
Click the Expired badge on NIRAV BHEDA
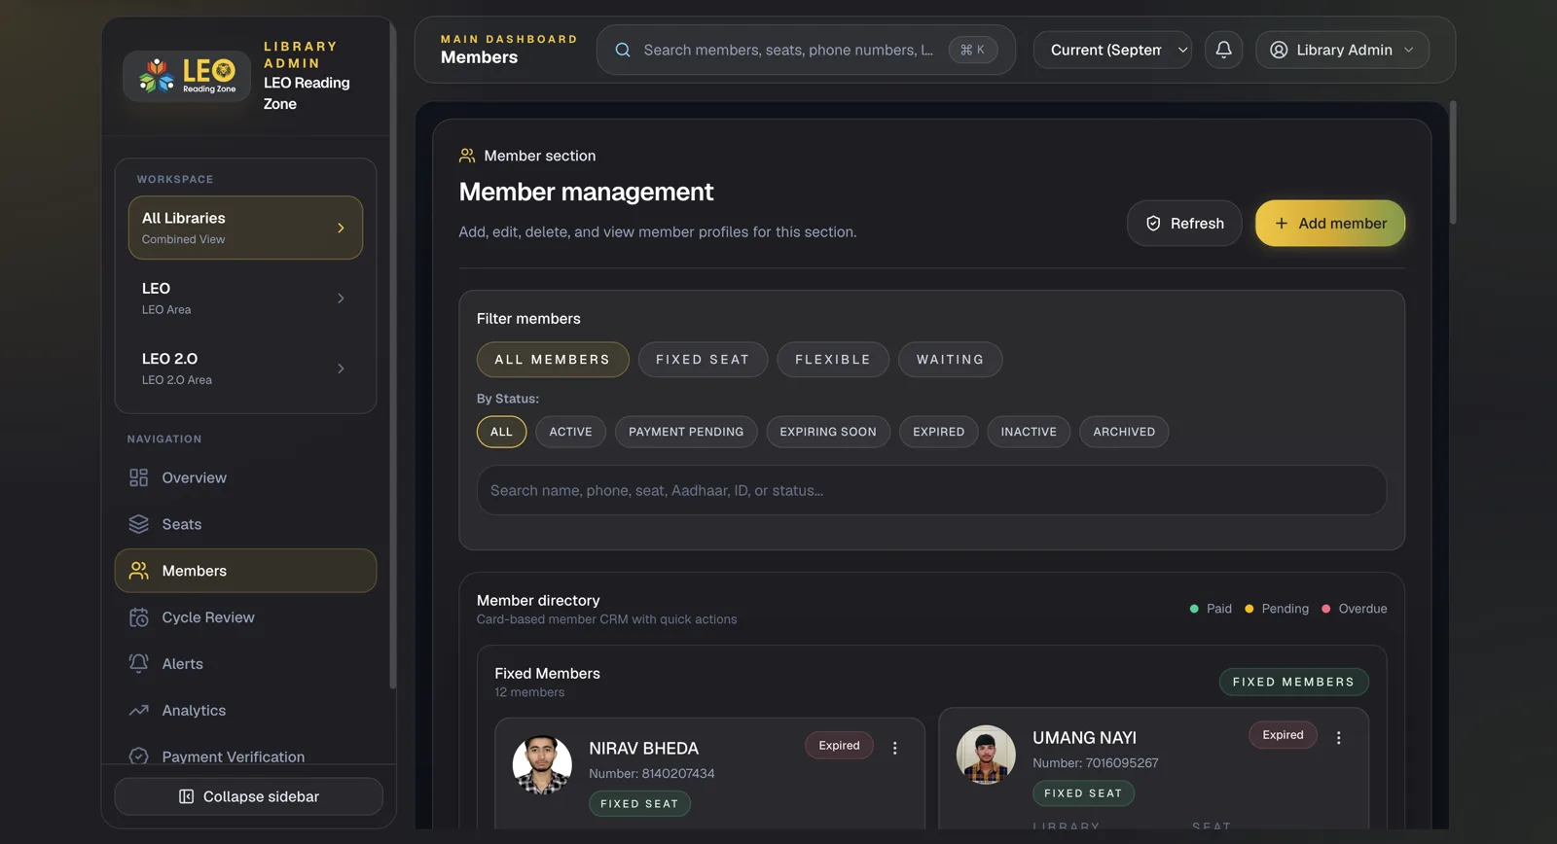click(839, 746)
